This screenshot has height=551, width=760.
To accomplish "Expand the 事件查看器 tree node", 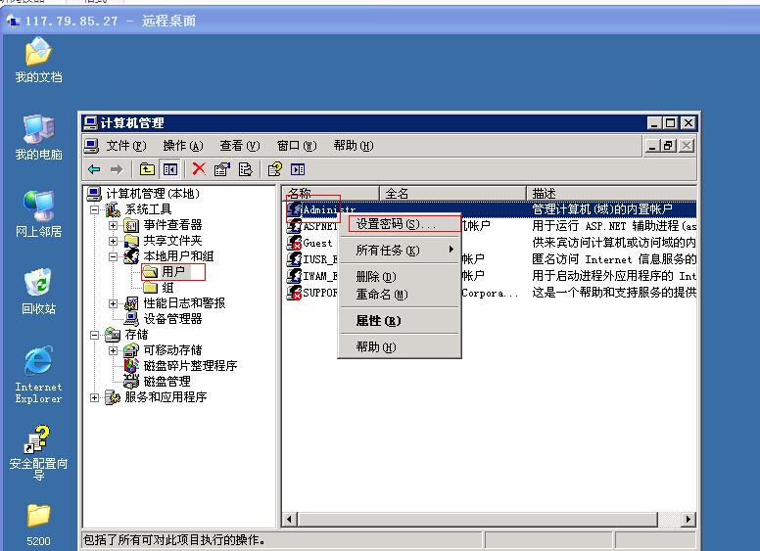I will (x=113, y=225).
